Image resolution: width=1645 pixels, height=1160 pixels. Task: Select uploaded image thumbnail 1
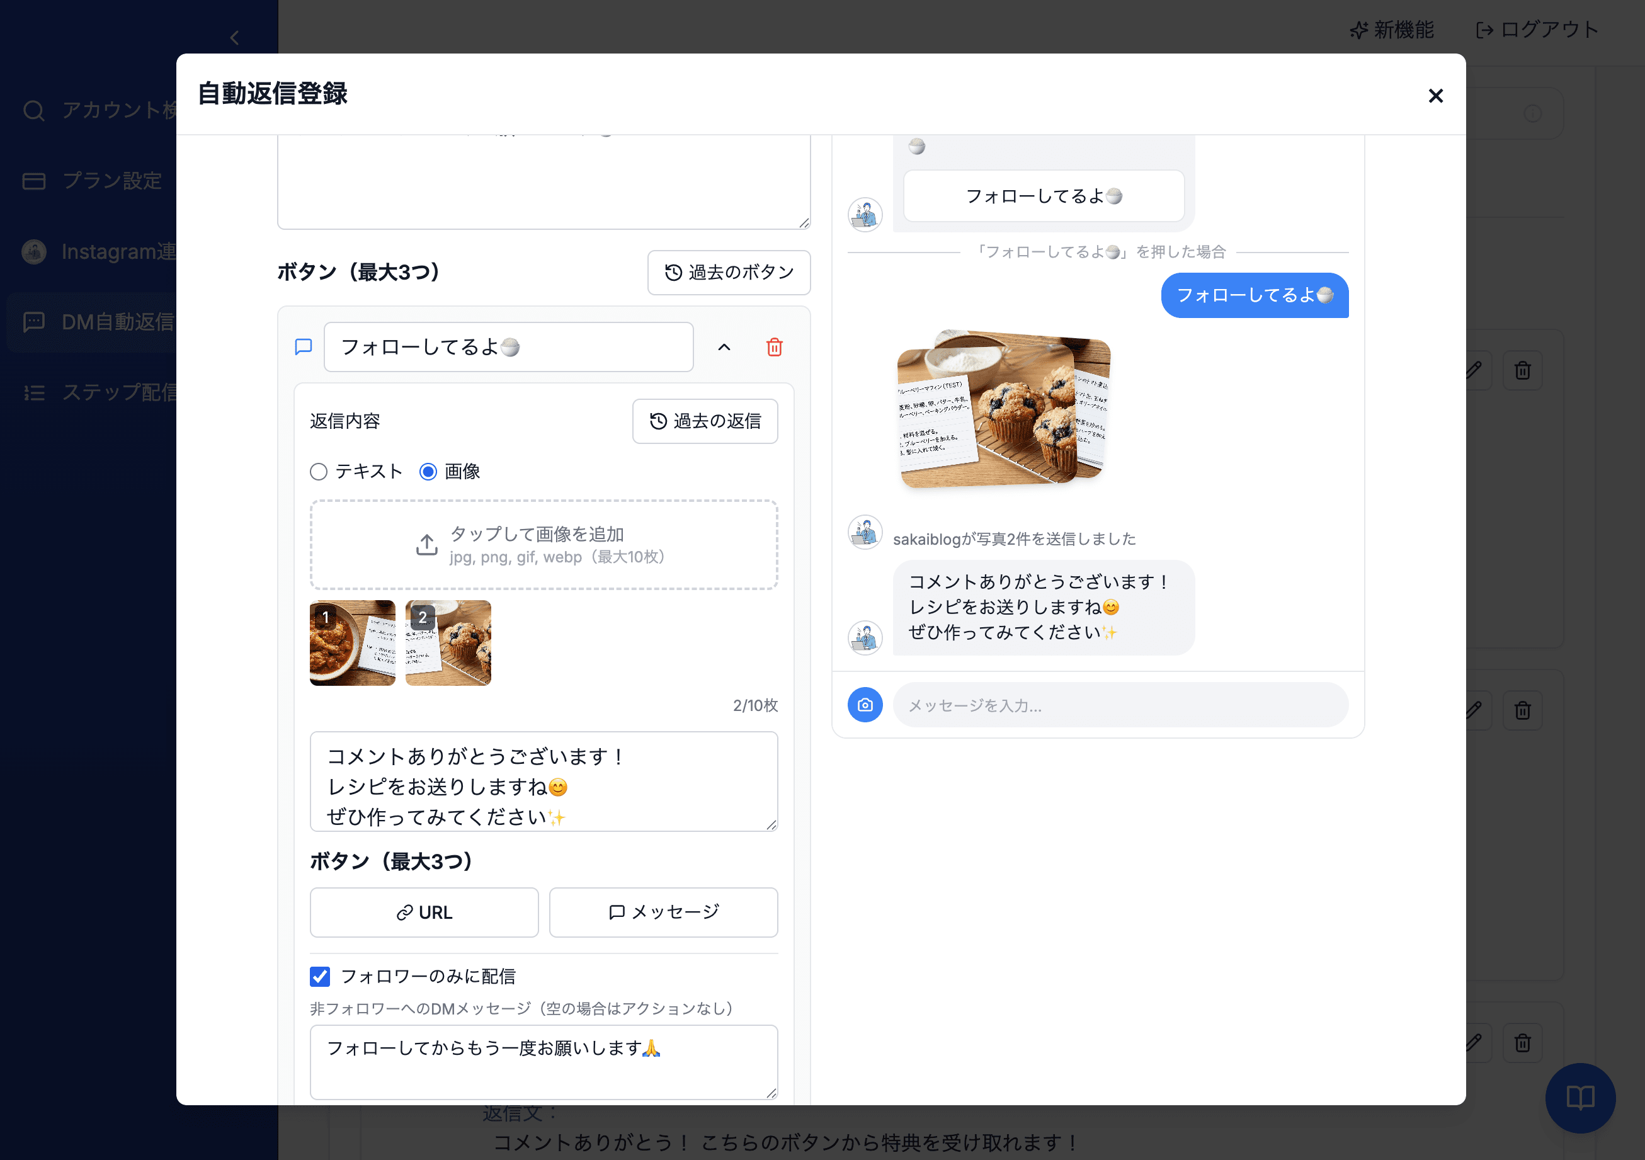353,643
